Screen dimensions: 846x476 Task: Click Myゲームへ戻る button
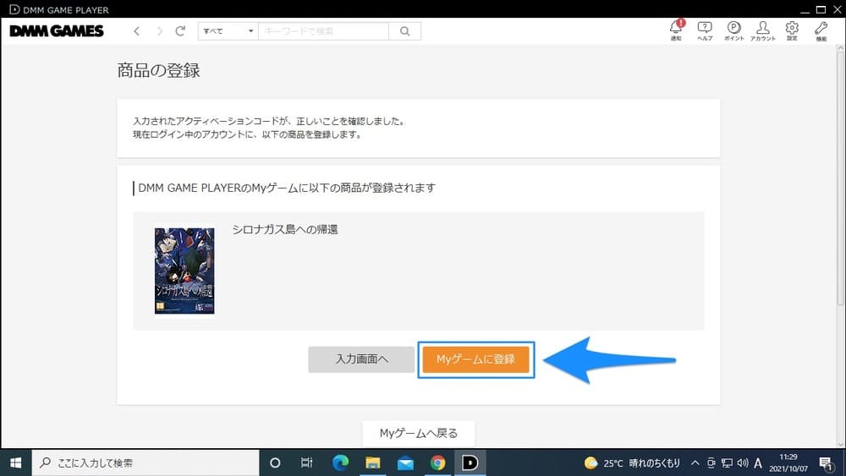418,433
